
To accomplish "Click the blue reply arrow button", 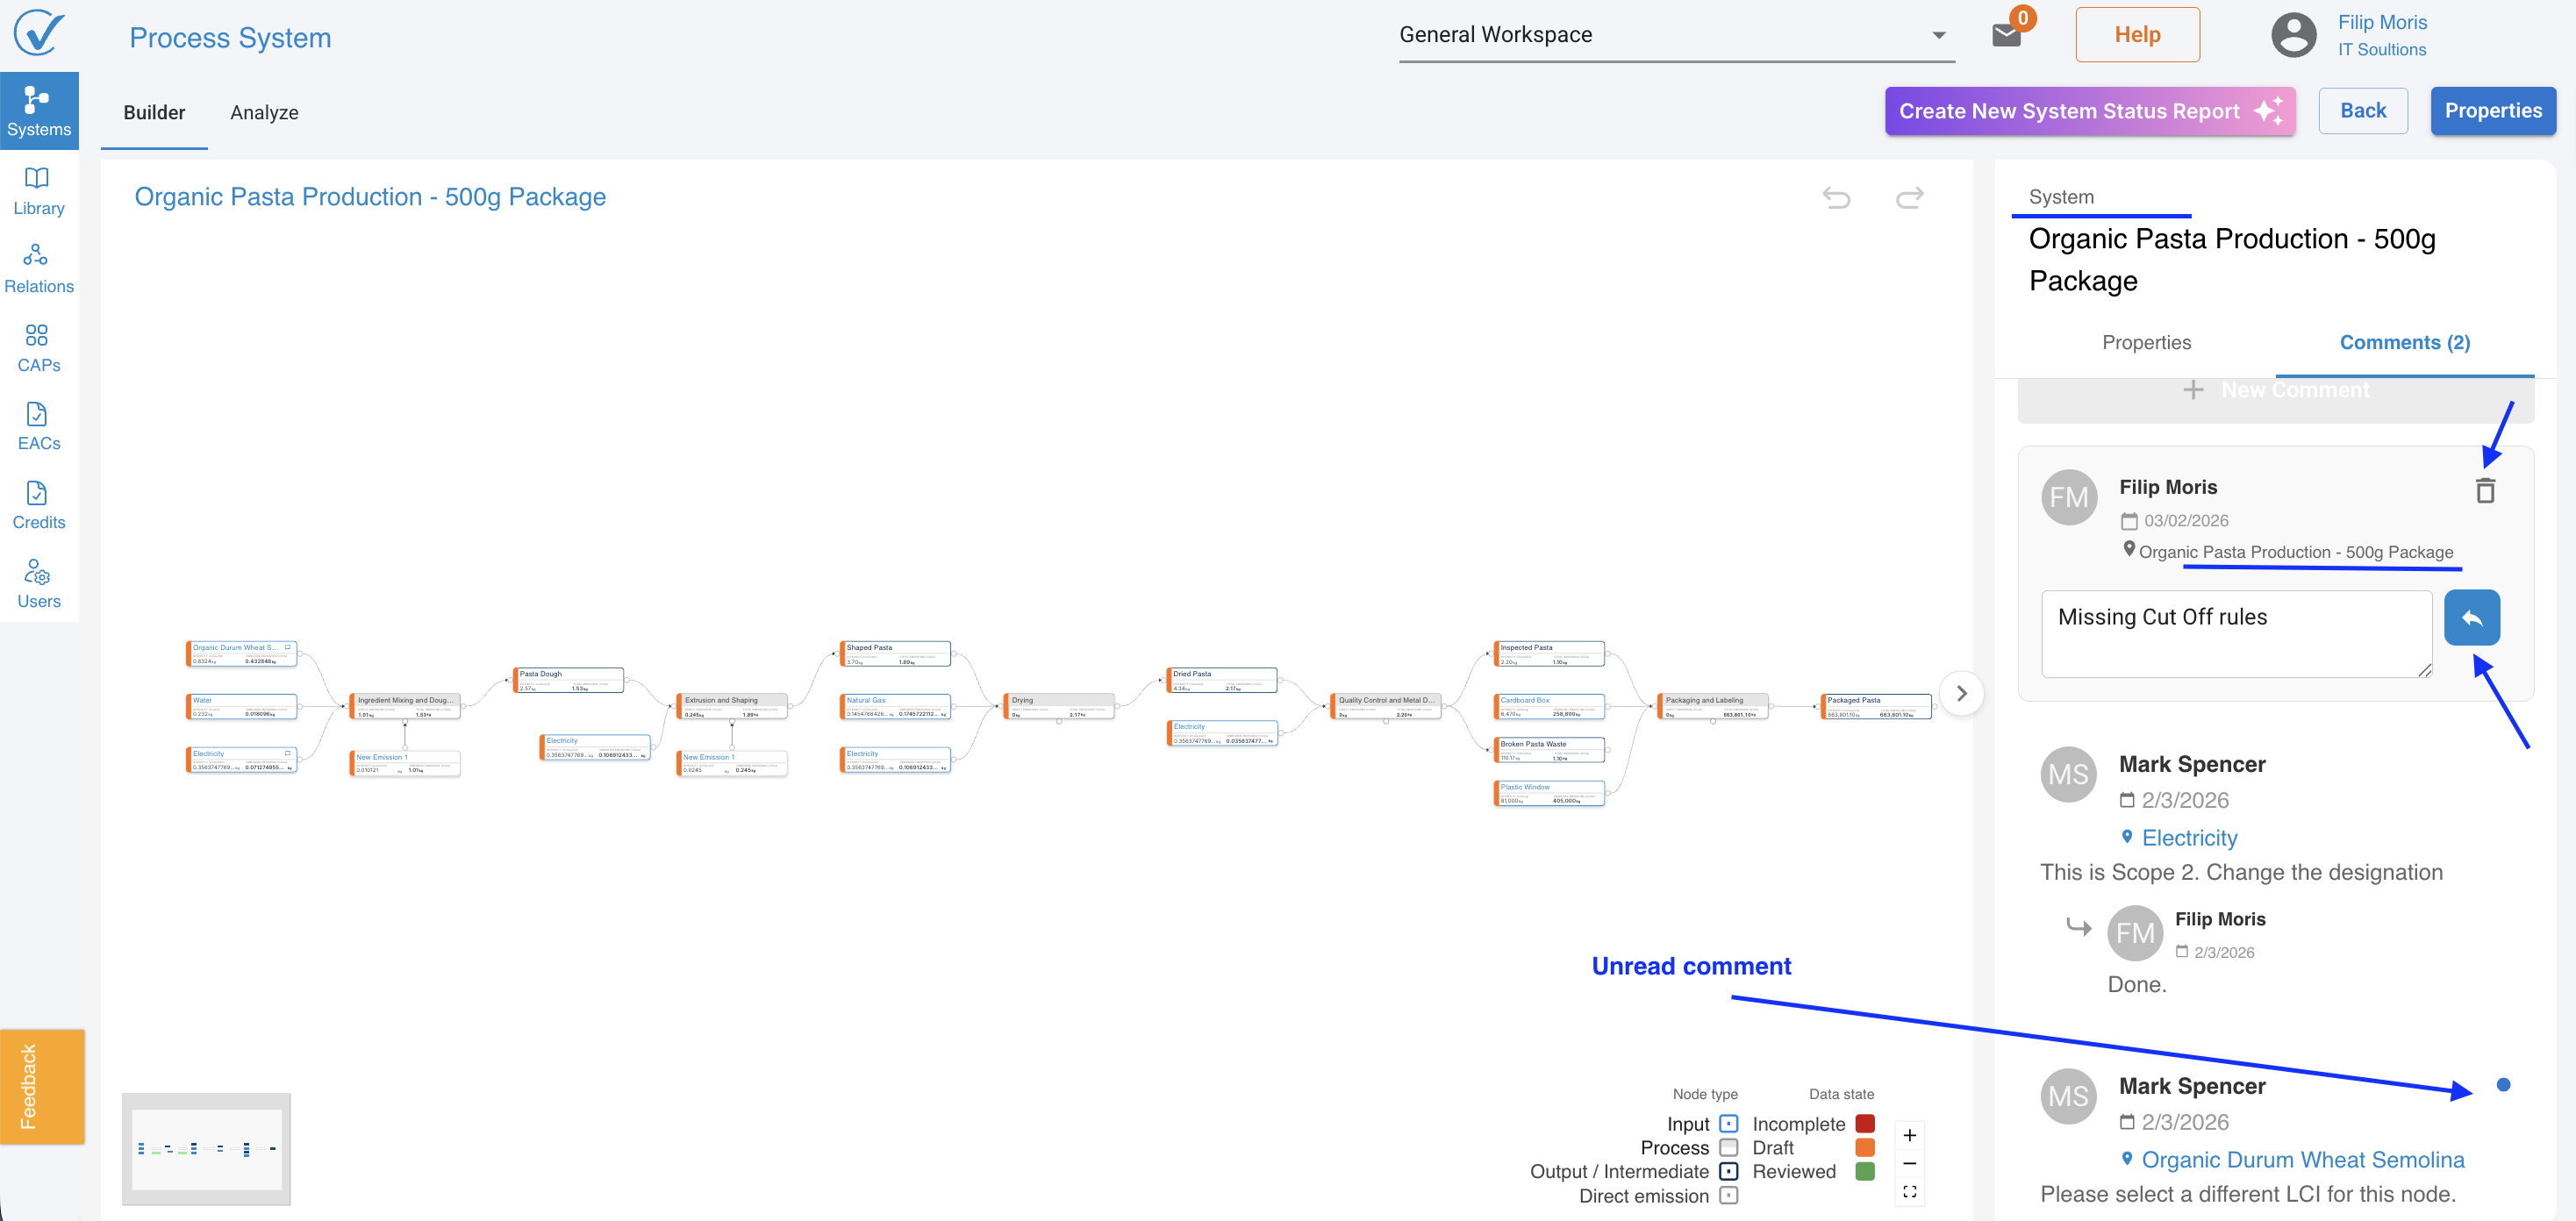I will click(2471, 617).
